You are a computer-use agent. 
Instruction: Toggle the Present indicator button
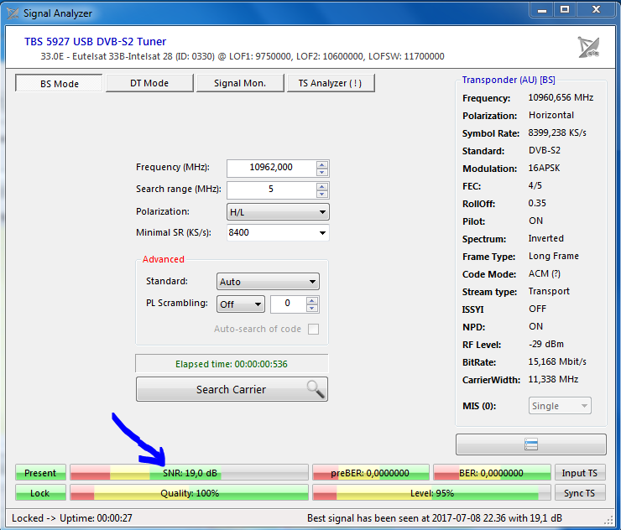click(x=40, y=473)
